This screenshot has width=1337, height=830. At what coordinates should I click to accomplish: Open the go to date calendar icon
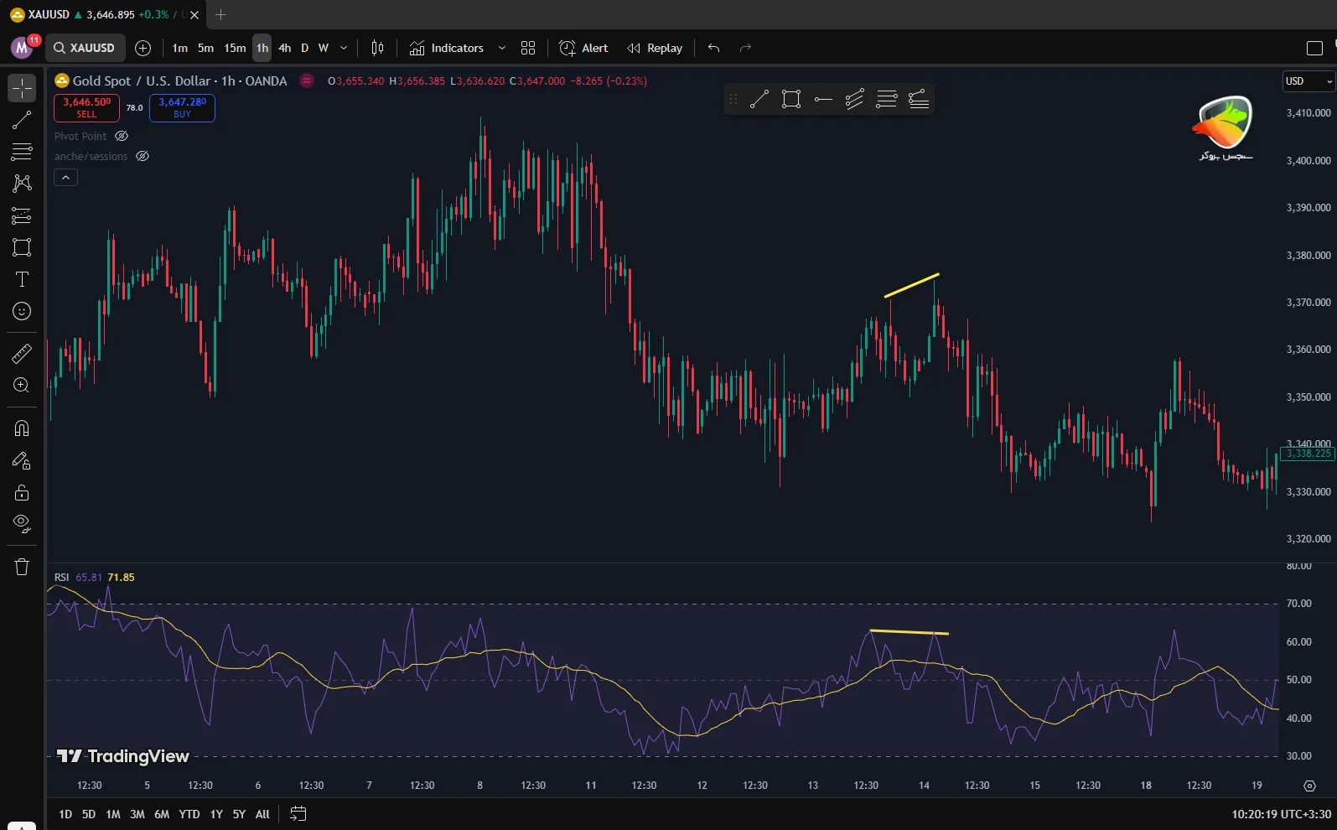pos(298,813)
